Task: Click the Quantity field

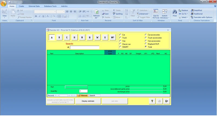Action: [x=84, y=91]
